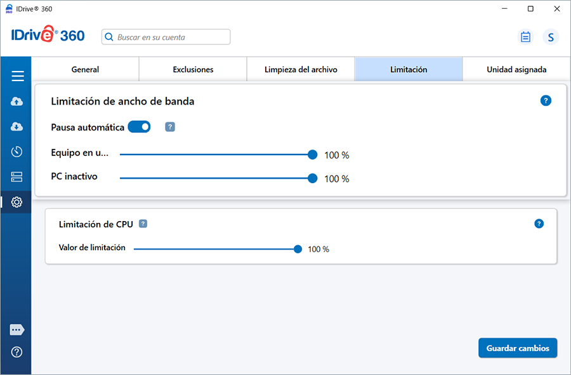Viewport: 571px width, 375px height.
Task: Open the hamburger menu in sidebar
Action: pyautogui.click(x=17, y=77)
